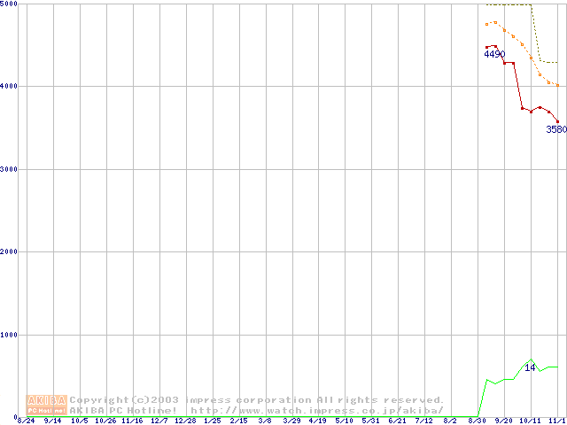The height and width of the screenshot is (425, 567).
Task: Click the 10/11 date near the right end
Action: tap(530, 421)
